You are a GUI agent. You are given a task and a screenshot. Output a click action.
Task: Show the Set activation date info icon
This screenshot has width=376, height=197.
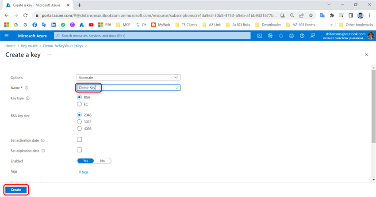[x=42, y=140]
